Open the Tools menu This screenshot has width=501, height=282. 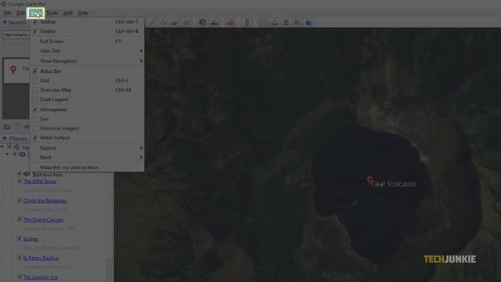click(x=52, y=13)
